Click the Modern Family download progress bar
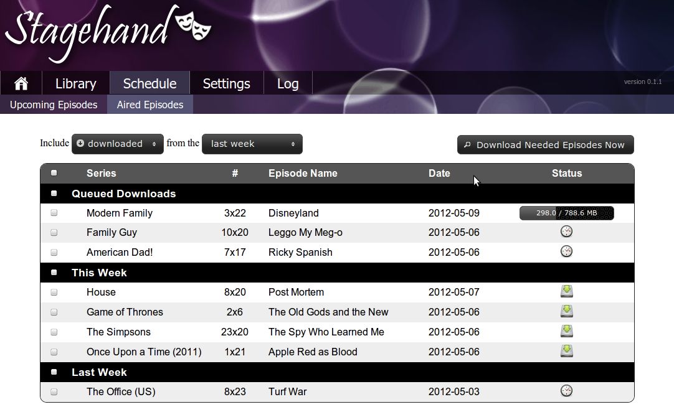This screenshot has height=407, width=674. point(566,213)
